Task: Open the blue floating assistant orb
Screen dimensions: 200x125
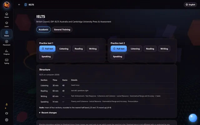Action: click(x=193, y=118)
